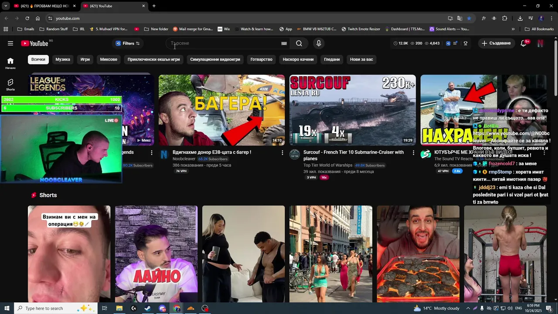Open the media control icon in Chrome toolbar
This screenshot has width=558, height=314.
tap(531, 18)
